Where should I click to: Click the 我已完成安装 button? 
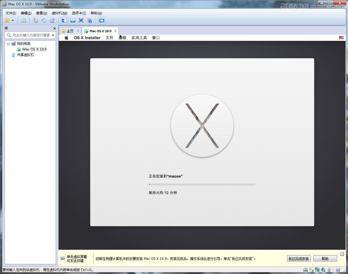tap(299, 258)
